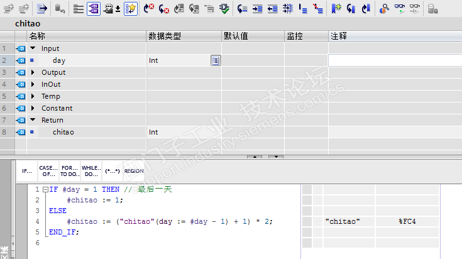Screen dimensions: 462x259
Task: Click the 注释 column header
Action: 395,36
